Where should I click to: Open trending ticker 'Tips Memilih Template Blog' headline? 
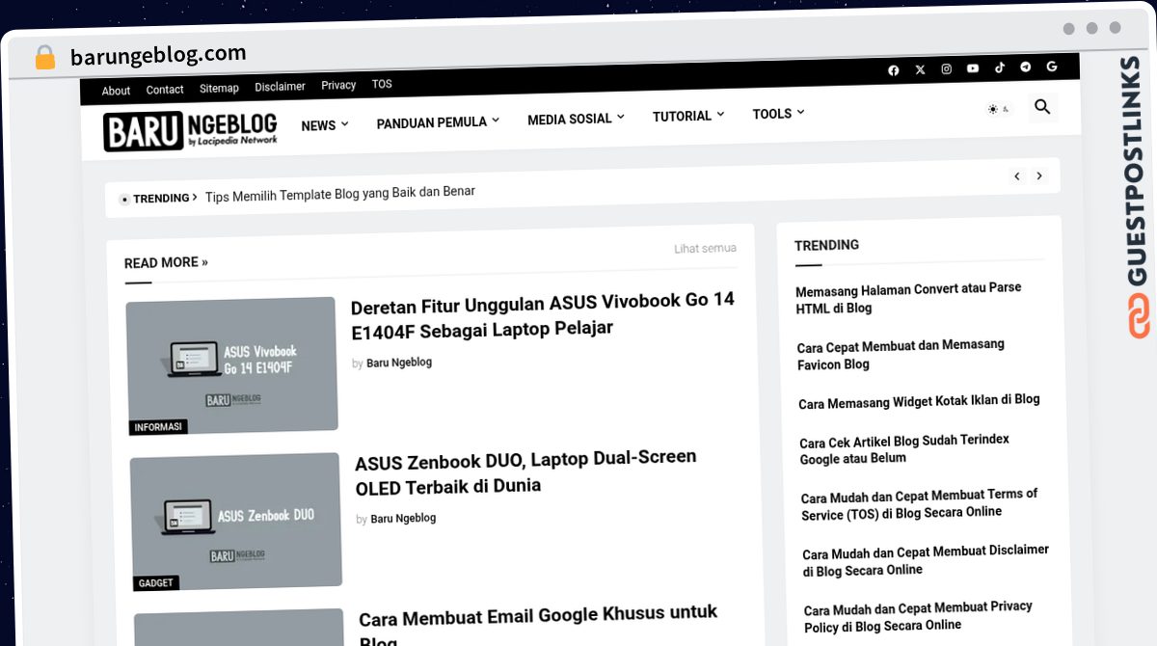[340, 193]
